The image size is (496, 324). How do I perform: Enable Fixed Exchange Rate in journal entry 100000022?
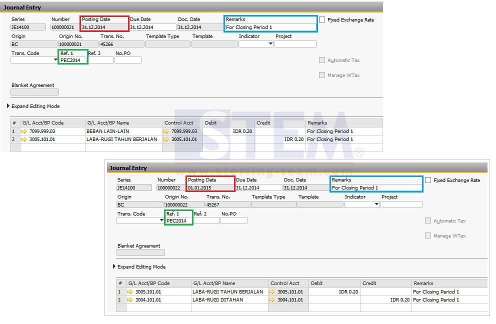coord(428,180)
